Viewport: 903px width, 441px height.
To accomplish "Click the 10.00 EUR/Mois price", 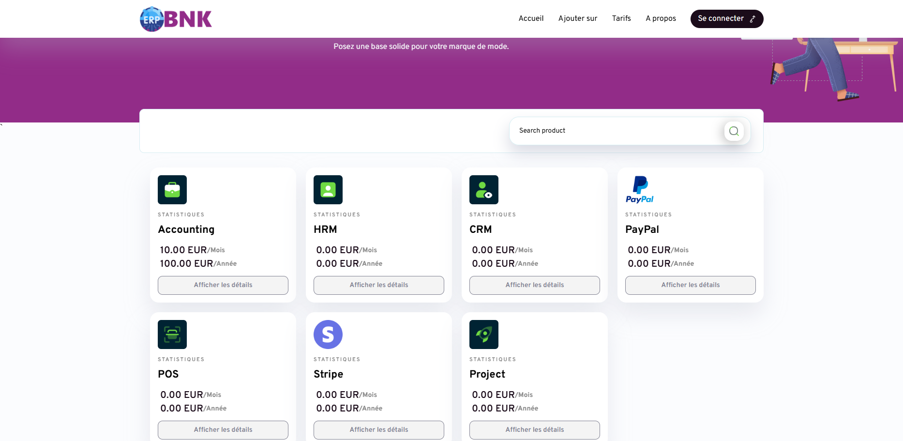I will pyautogui.click(x=192, y=250).
